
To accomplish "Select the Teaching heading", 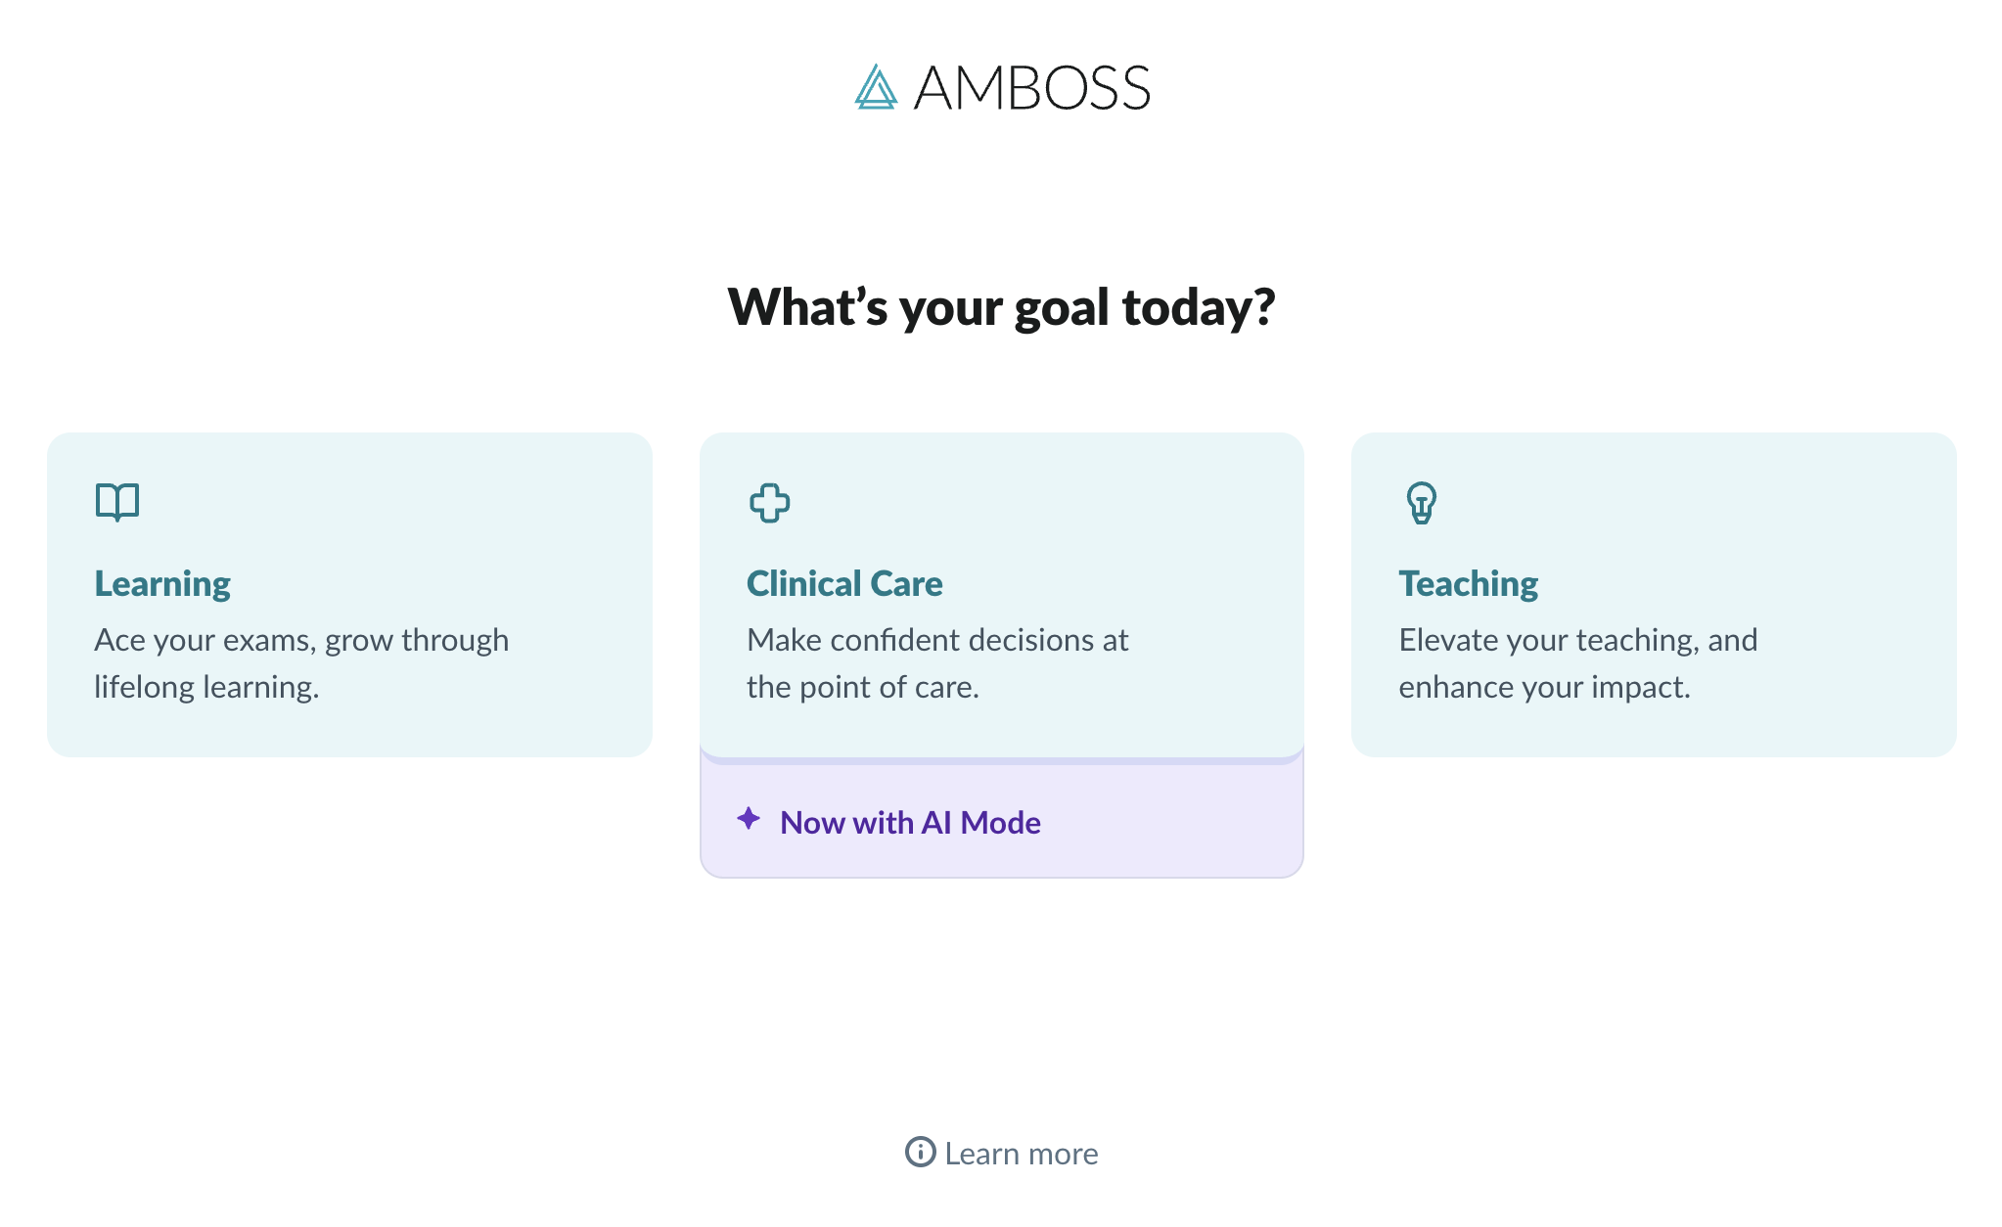I will coord(1468,584).
